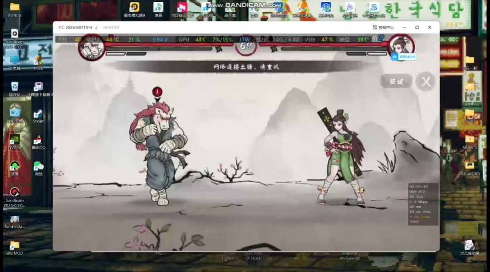Click the 按键 button in game

click(396, 82)
